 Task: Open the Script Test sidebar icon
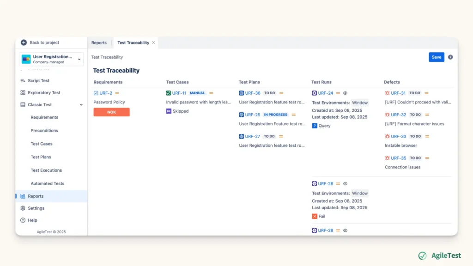[x=23, y=80]
